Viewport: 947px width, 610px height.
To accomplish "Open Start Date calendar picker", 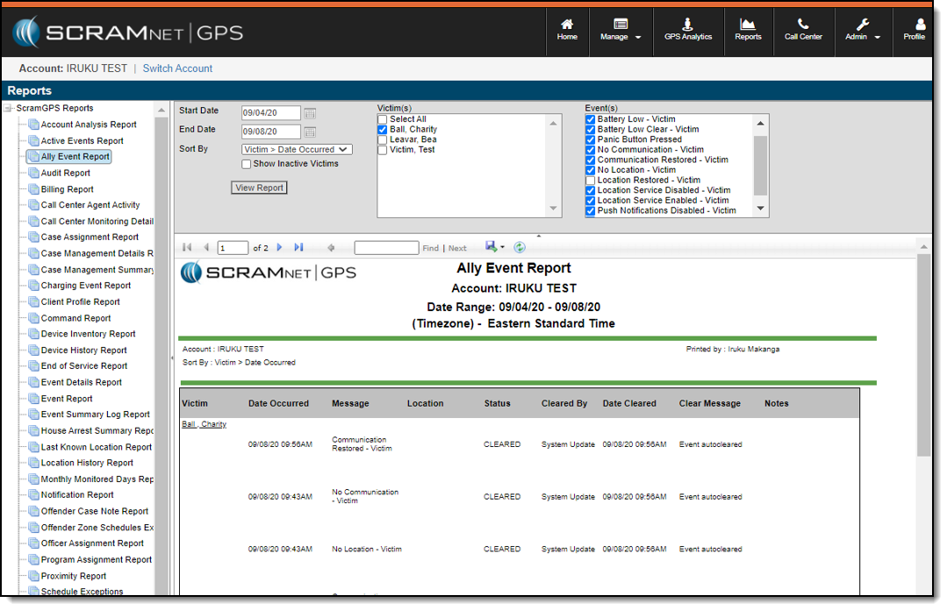I will pyautogui.click(x=310, y=113).
